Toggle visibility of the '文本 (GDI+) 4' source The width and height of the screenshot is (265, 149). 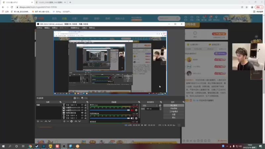[82, 115]
